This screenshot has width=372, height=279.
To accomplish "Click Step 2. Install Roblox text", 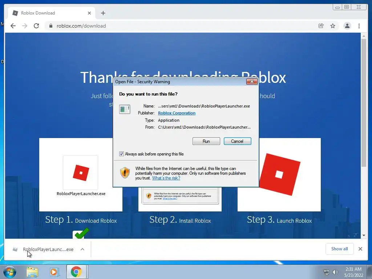I will pos(180,220).
